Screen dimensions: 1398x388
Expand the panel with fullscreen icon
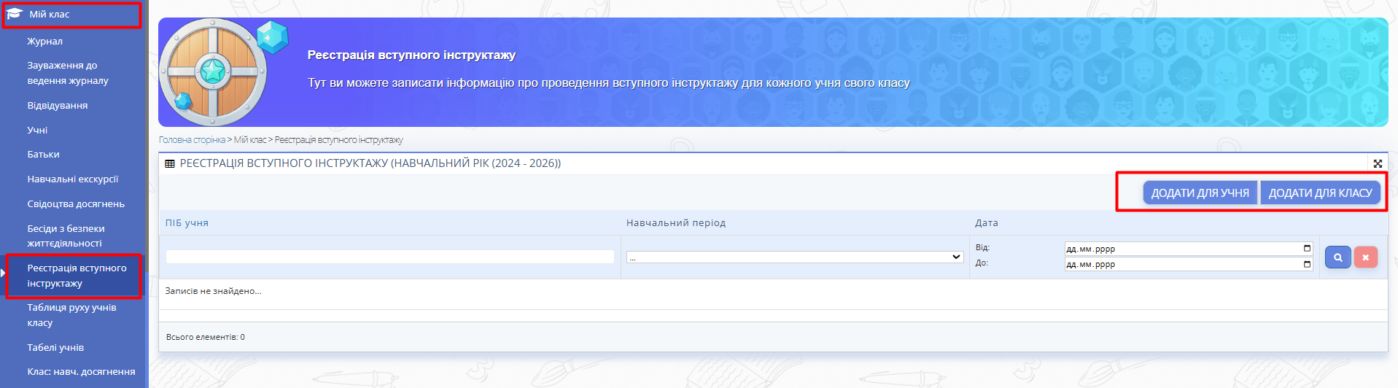point(1378,164)
